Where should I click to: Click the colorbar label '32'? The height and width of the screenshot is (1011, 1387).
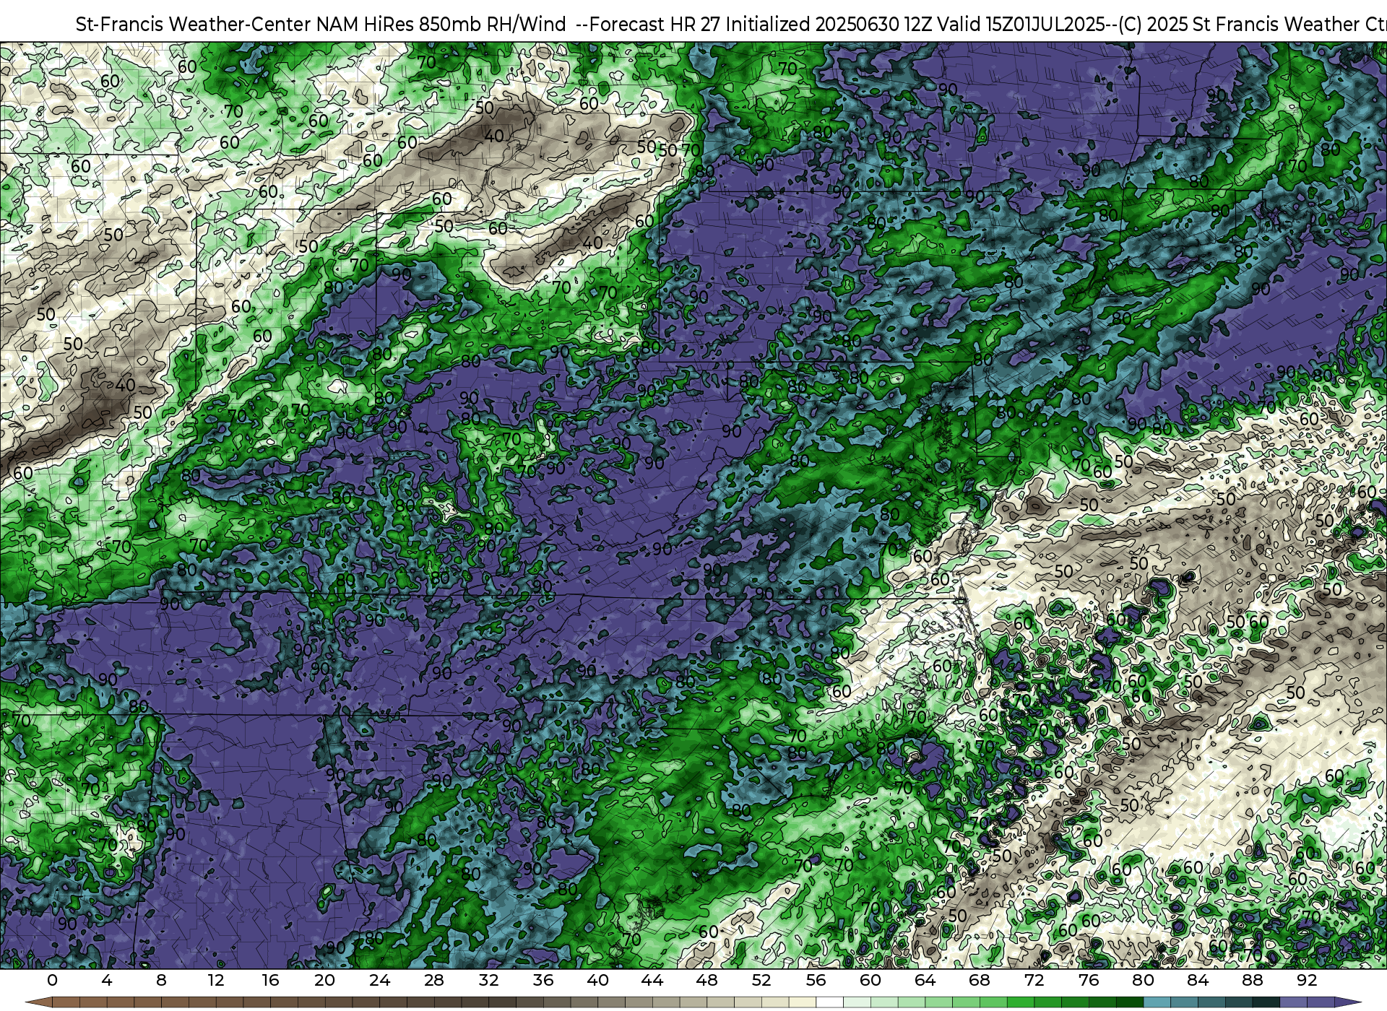pos(488,980)
